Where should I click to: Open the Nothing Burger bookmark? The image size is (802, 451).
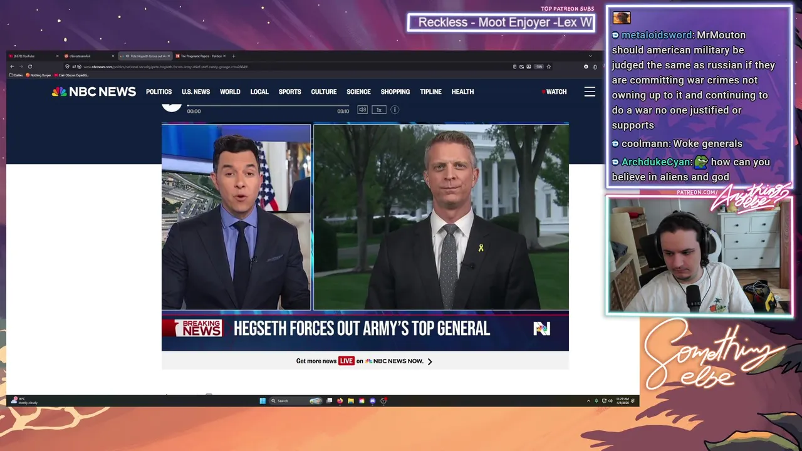[x=39, y=75]
